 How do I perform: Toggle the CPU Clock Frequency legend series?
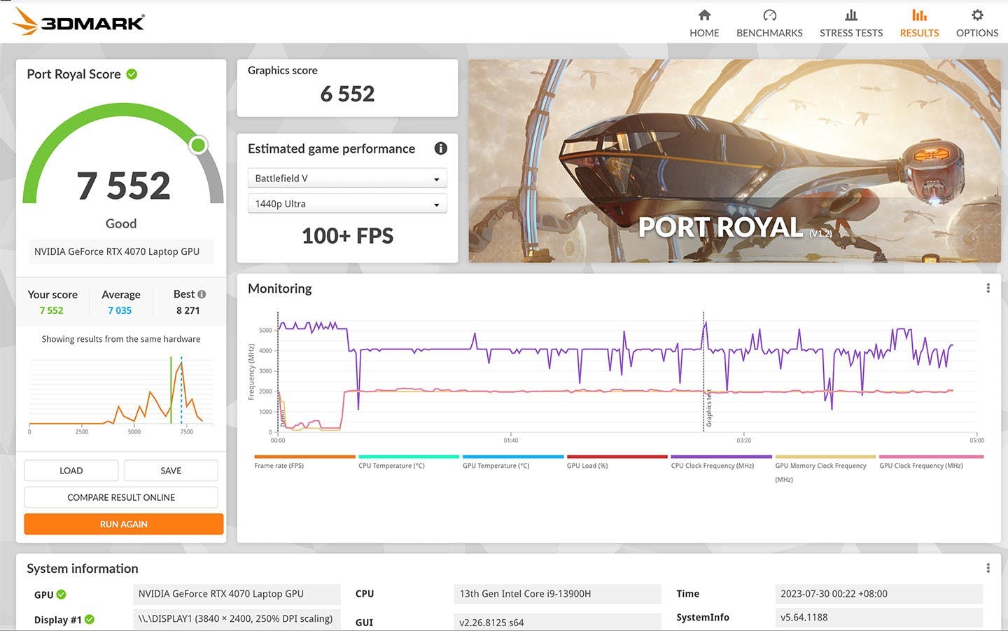click(x=712, y=465)
